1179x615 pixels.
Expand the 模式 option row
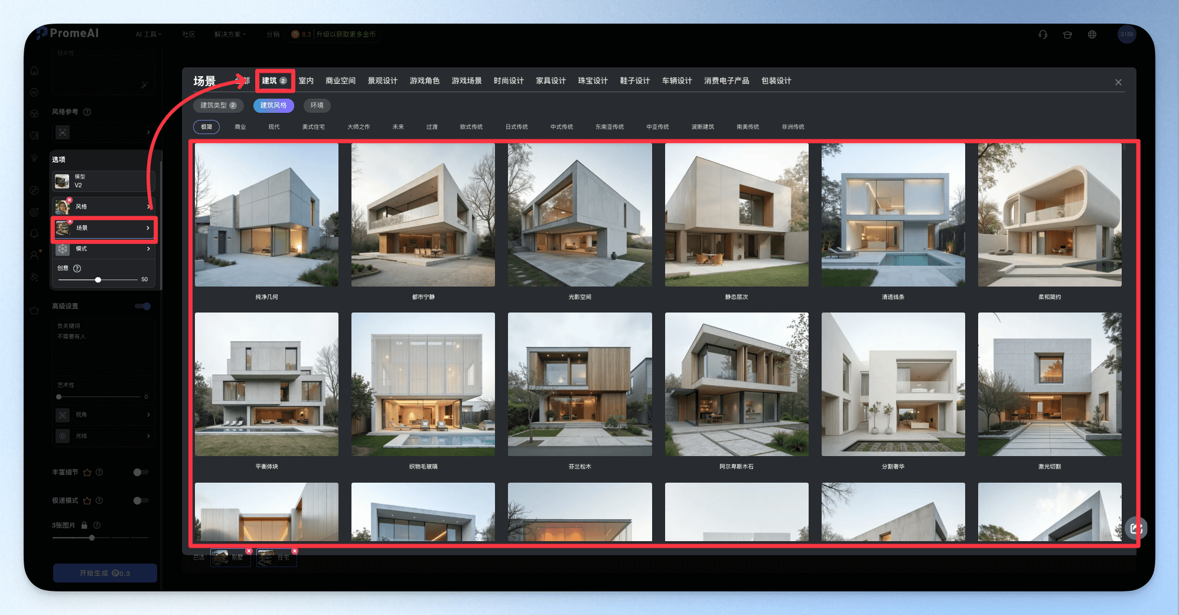pyautogui.click(x=103, y=249)
